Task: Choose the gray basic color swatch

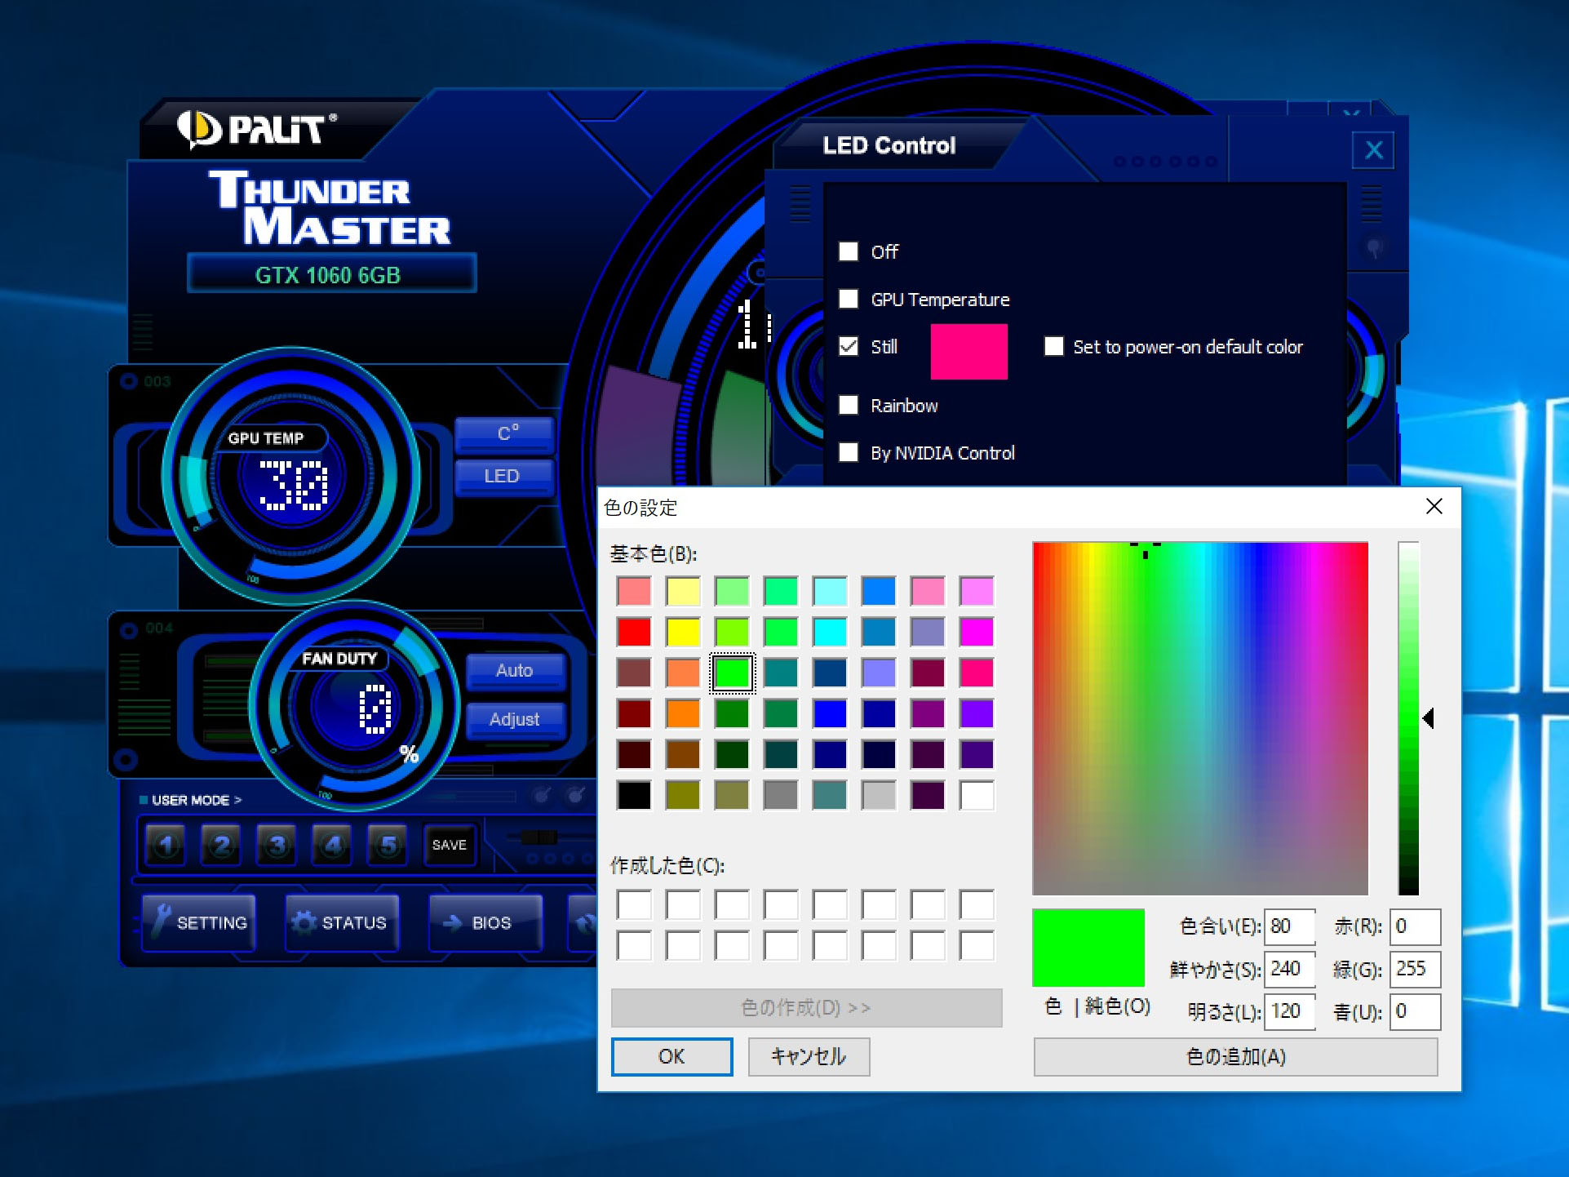Action: pos(781,795)
